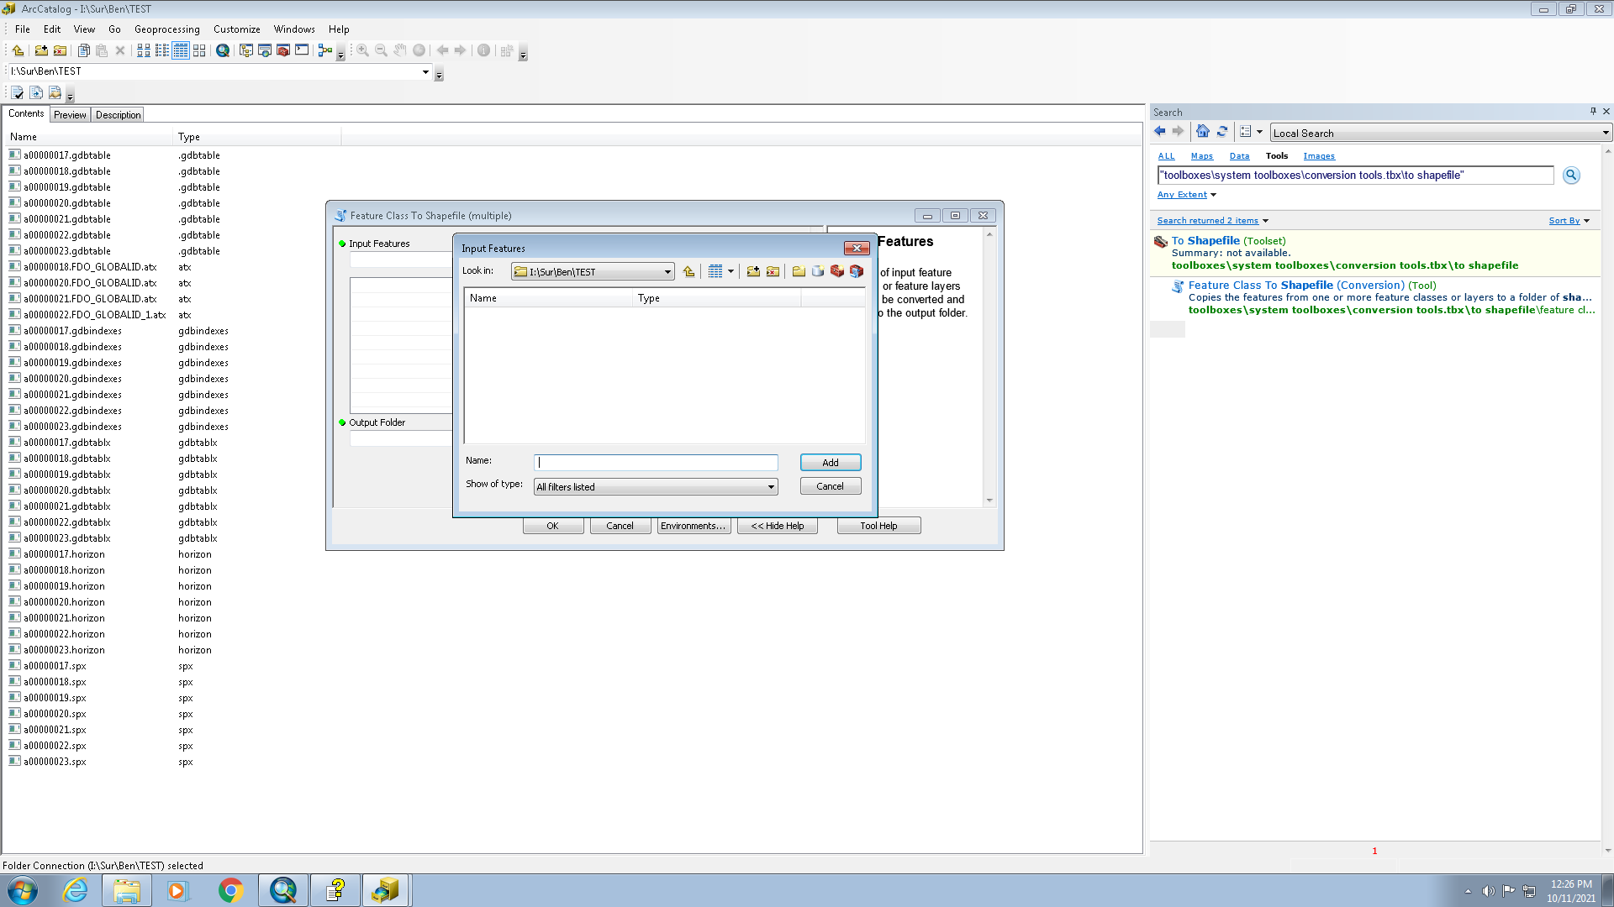Click Disconnect Folder icon in dialog
The height and width of the screenshot is (907, 1614).
point(773,271)
